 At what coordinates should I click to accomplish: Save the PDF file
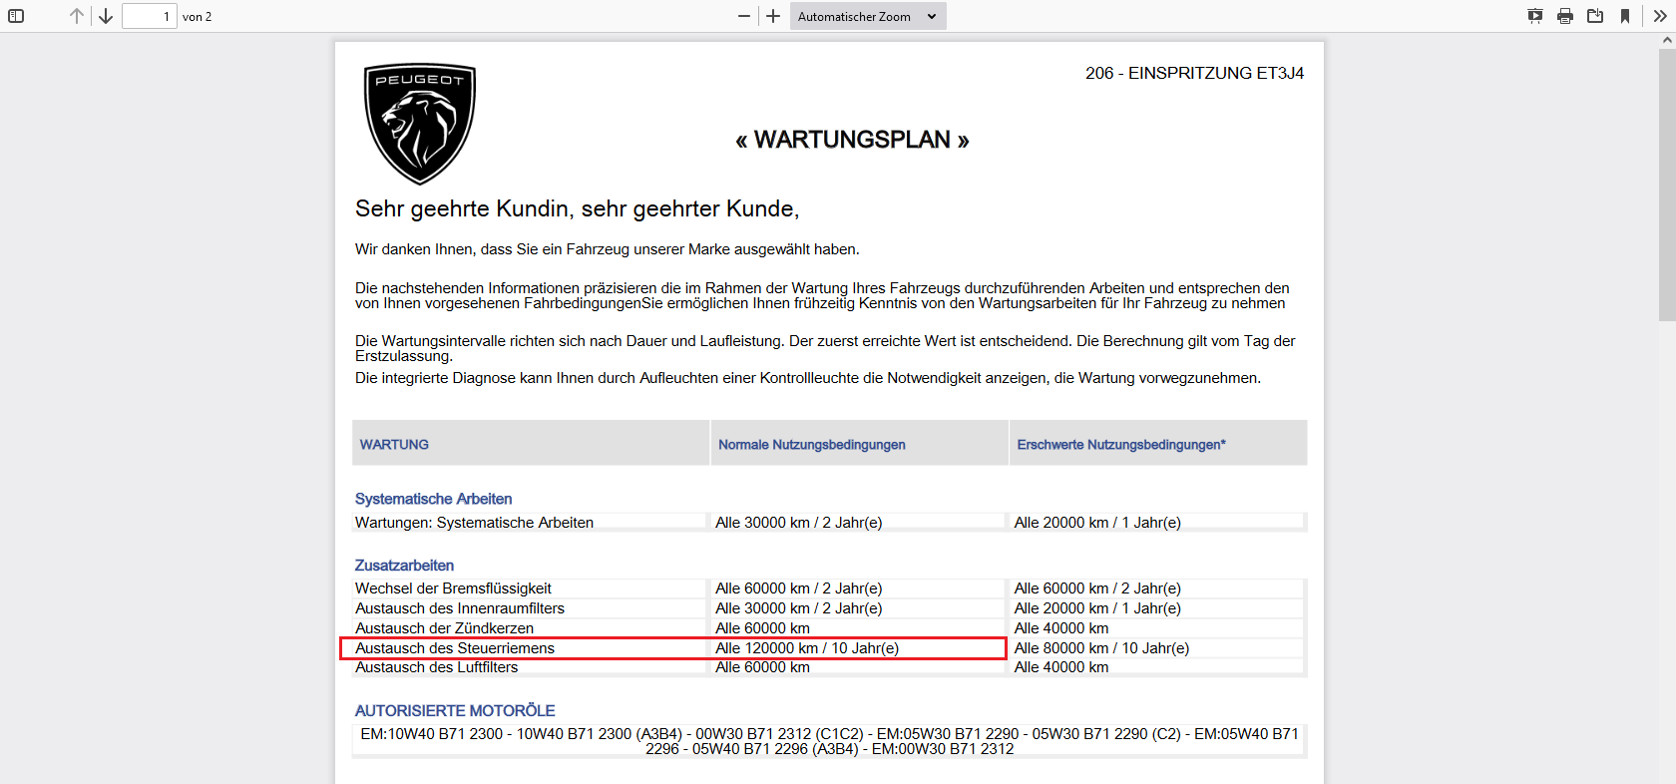click(1595, 16)
